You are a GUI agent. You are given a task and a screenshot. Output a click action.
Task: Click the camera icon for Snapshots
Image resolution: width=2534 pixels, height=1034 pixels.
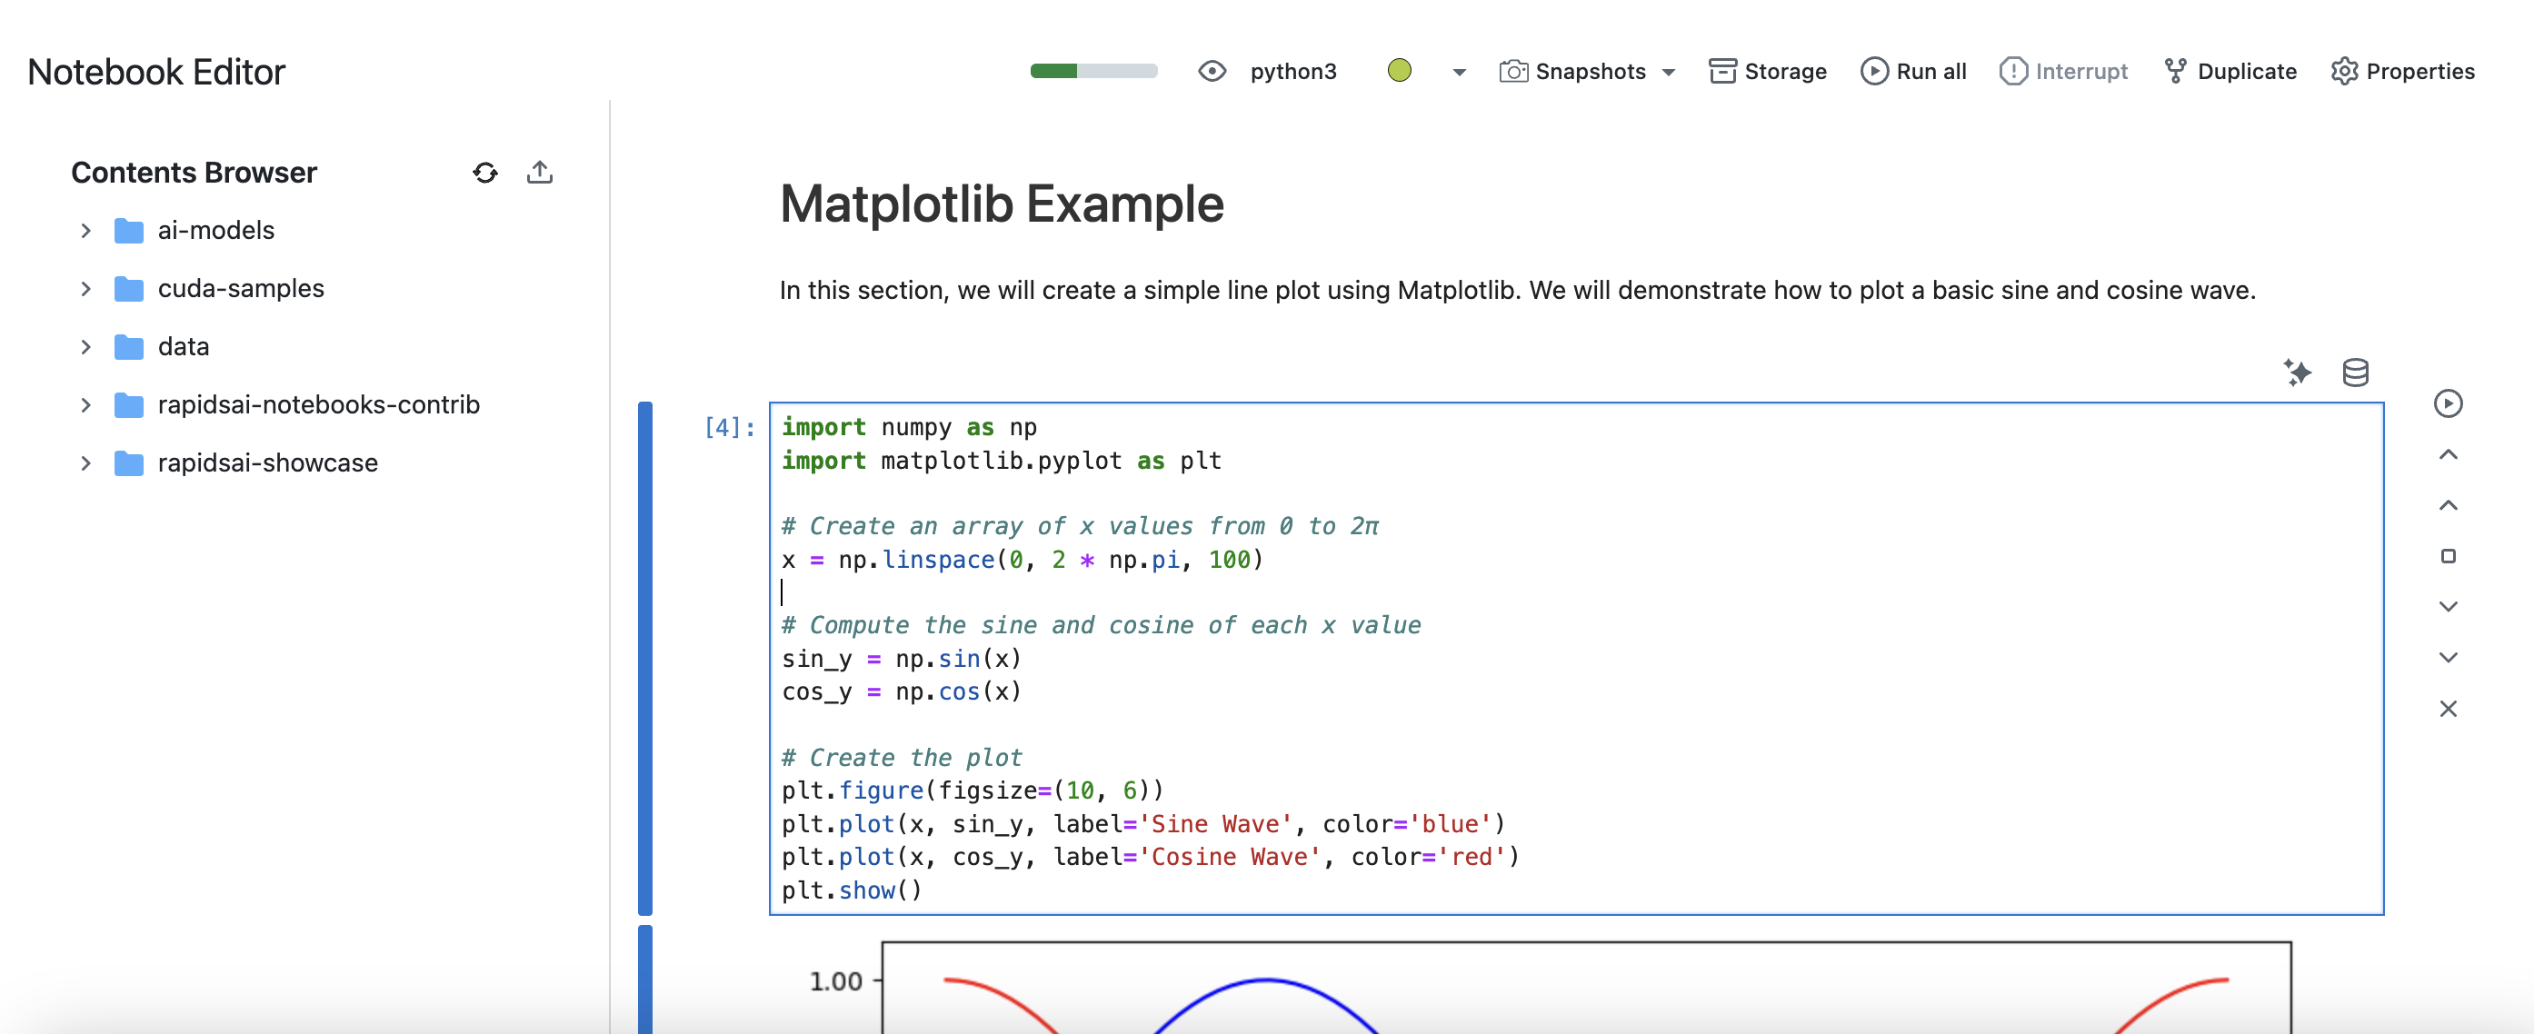click(1513, 71)
